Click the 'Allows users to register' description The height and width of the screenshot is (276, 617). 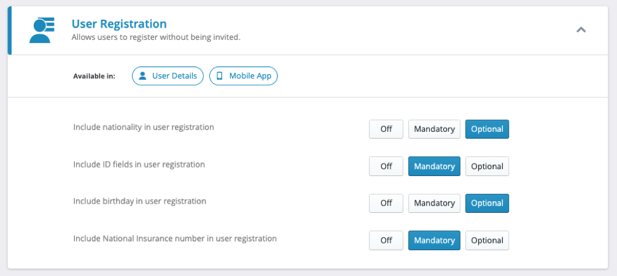(155, 37)
